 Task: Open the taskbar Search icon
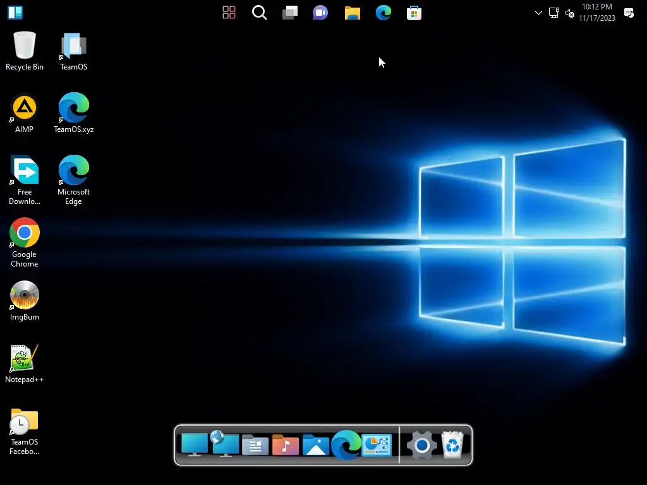point(260,13)
